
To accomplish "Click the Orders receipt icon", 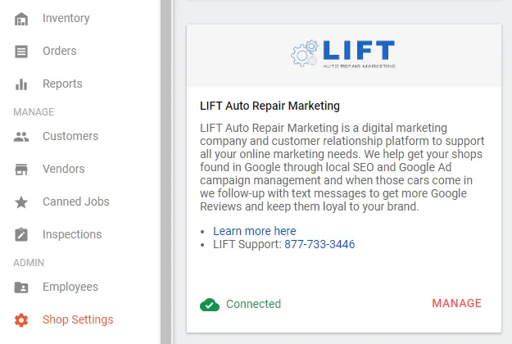I will tap(21, 52).
